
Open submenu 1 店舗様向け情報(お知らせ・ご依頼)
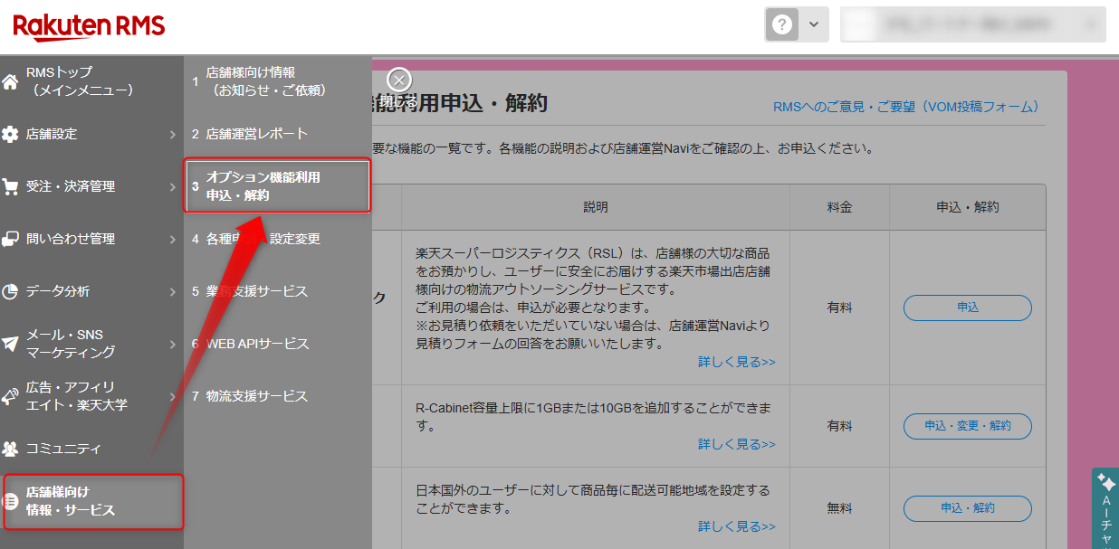pos(277,81)
